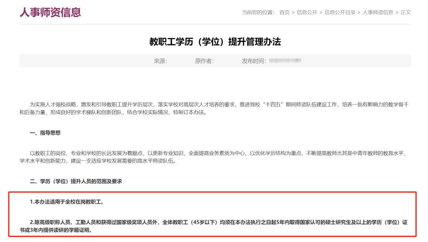428x242 pixels.
Task: Go to 信息公开目录 breadcrumb link
Action: pyautogui.click(x=340, y=12)
